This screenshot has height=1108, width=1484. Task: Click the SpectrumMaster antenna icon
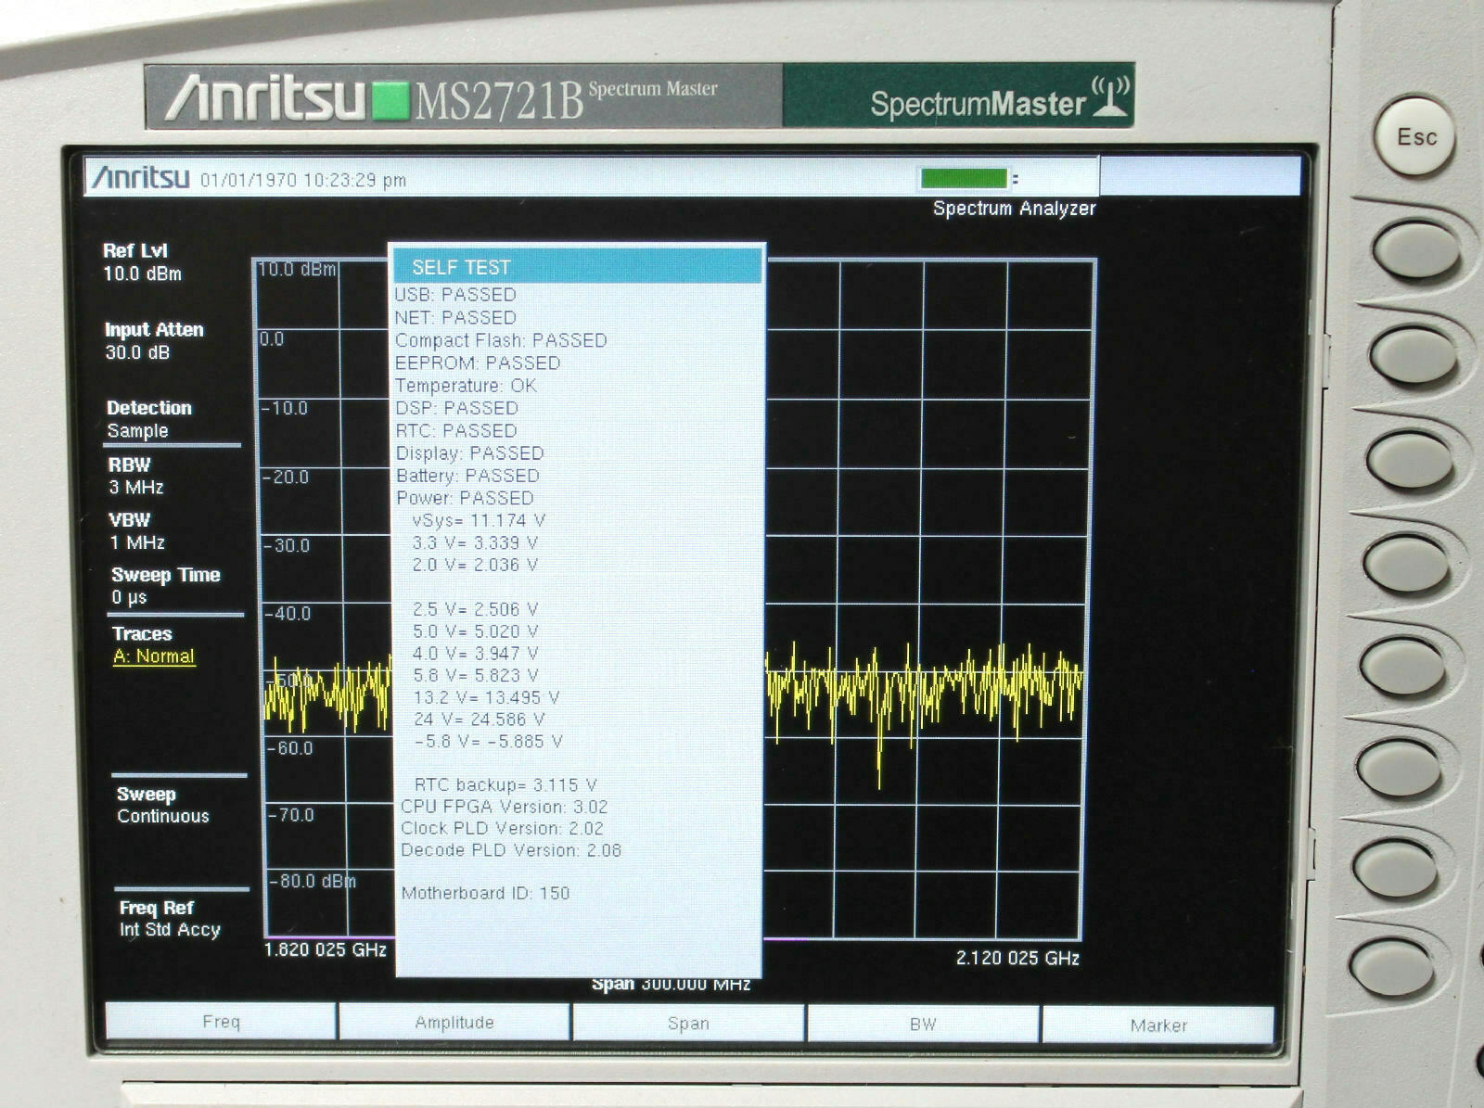coord(1110,97)
